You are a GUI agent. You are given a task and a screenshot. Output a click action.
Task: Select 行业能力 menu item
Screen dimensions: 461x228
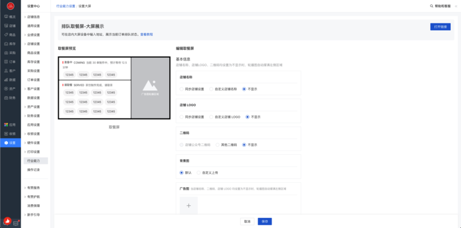pyautogui.click(x=36, y=161)
